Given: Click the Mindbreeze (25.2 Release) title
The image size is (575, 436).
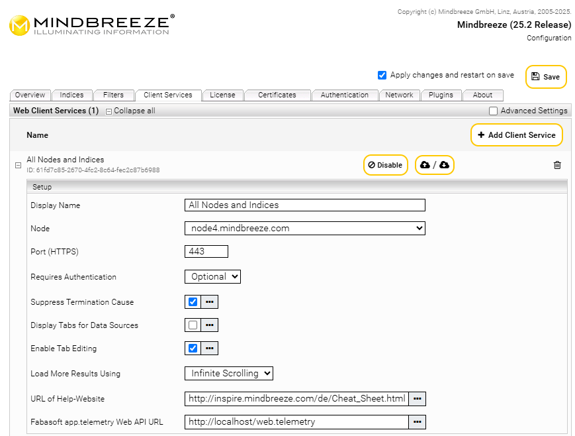Looking at the screenshot, I should coord(514,25).
